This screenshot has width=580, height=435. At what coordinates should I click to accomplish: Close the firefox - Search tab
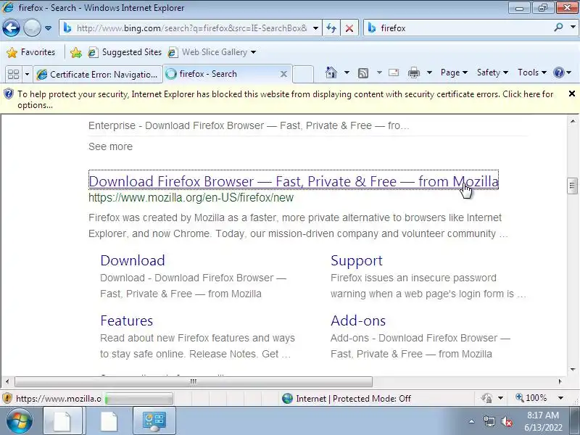tap(283, 74)
